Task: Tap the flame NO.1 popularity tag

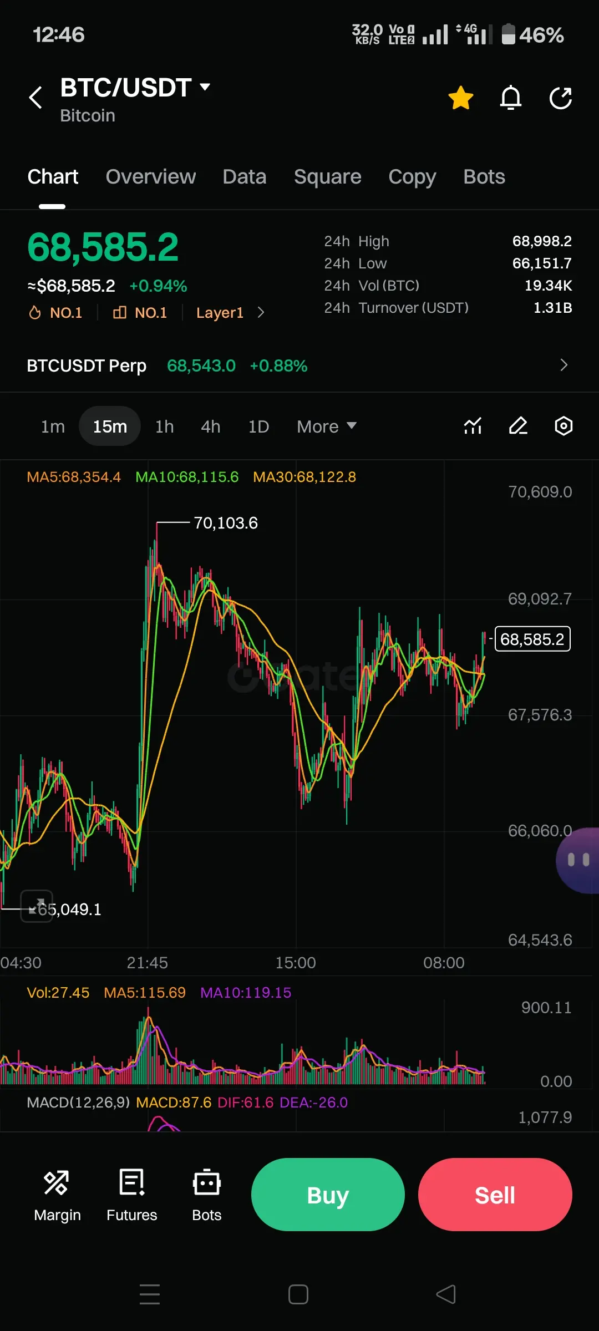Action: coord(55,313)
